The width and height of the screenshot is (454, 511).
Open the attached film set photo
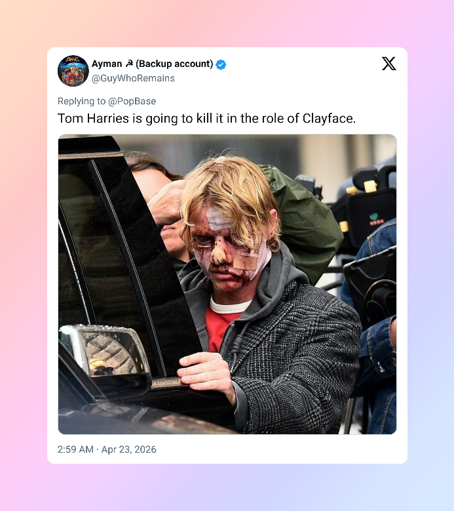coord(227,284)
